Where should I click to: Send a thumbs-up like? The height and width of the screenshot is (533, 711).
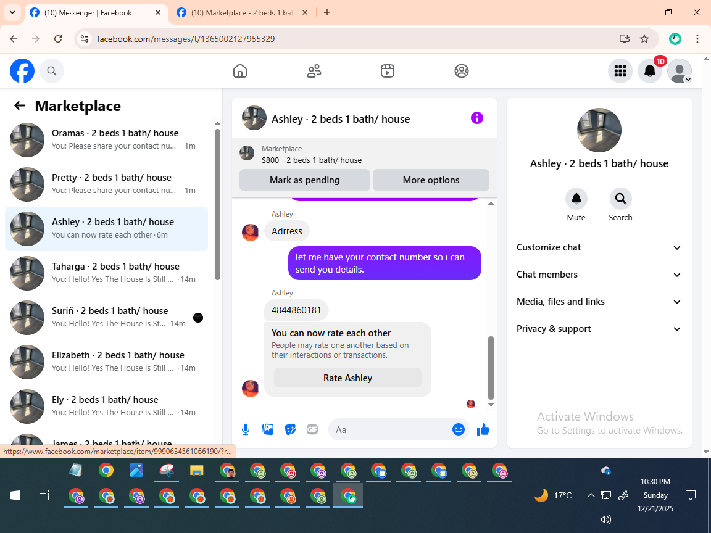[x=483, y=429]
